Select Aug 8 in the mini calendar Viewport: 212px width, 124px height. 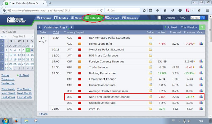pos(32,50)
